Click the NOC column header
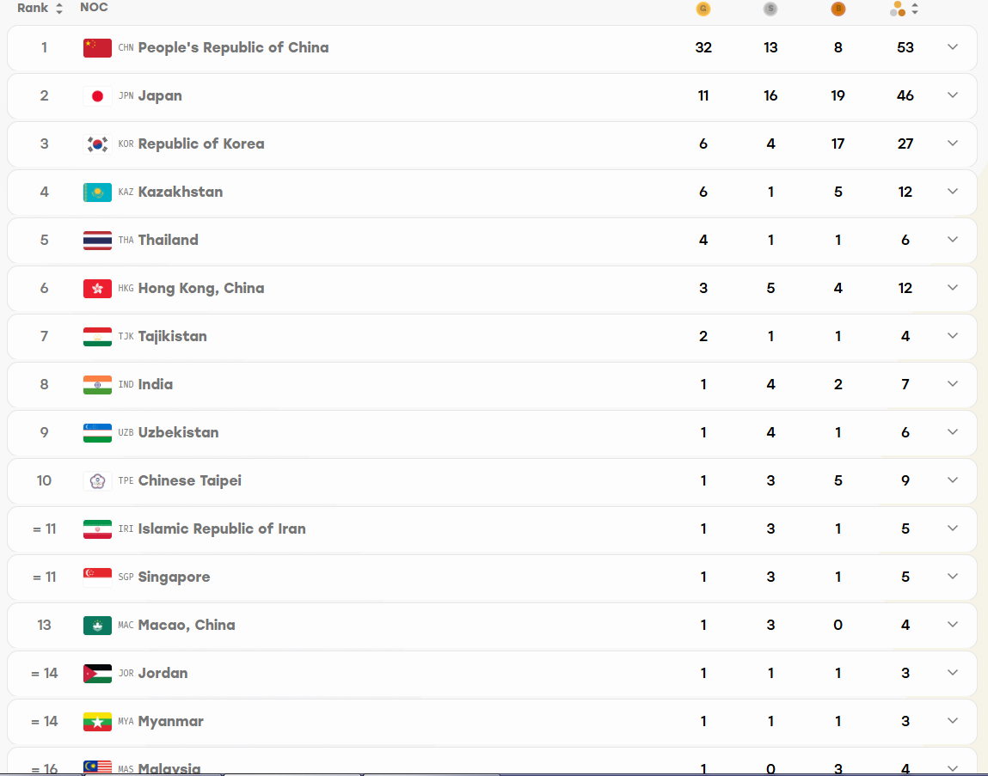The width and height of the screenshot is (988, 776). click(94, 8)
